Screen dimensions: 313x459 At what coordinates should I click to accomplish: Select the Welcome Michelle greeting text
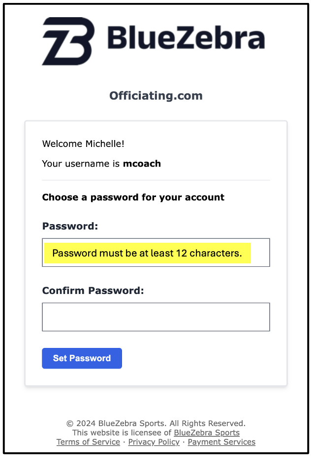(x=83, y=144)
